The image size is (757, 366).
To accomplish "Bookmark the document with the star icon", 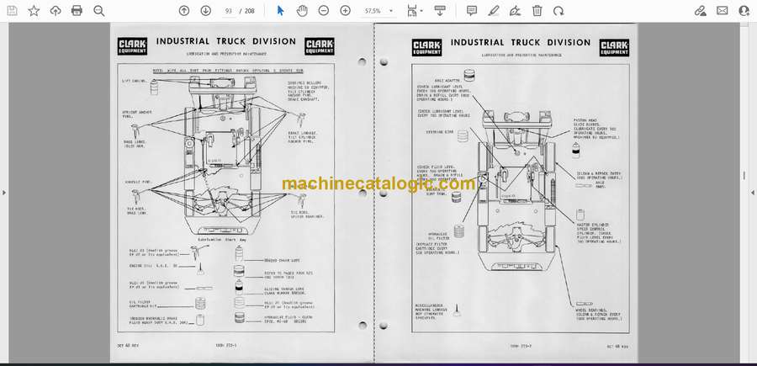I will click(34, 11).
